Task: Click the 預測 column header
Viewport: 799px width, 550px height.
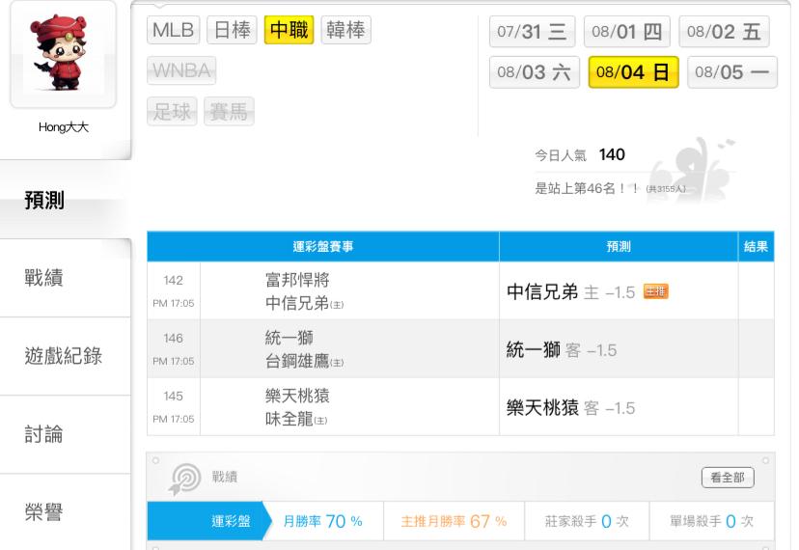Action: tap(619, 247)
